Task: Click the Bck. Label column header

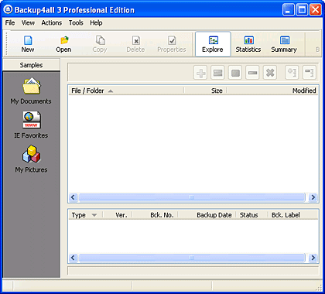Action: (293, 215)
